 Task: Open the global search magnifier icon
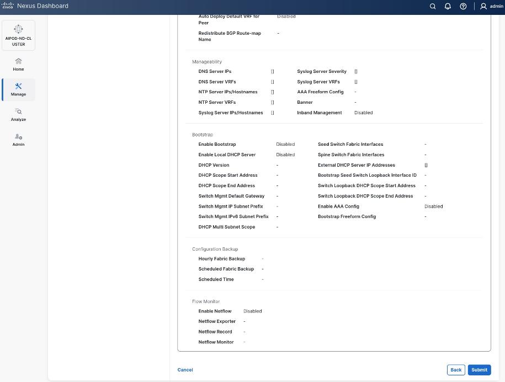click(433, 6)
